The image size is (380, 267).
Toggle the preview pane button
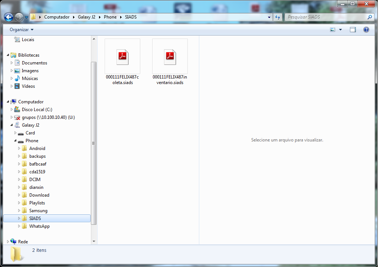click(353, 30)
